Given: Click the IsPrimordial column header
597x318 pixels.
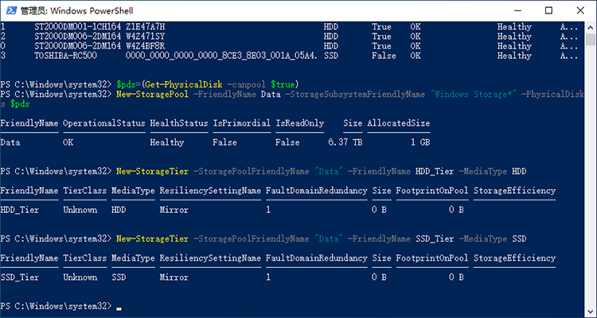Looking at the screenshot, I should click(239, 123).
